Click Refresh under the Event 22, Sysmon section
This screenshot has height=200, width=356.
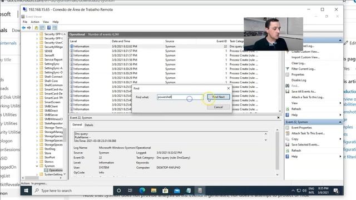tap(296, 151)
